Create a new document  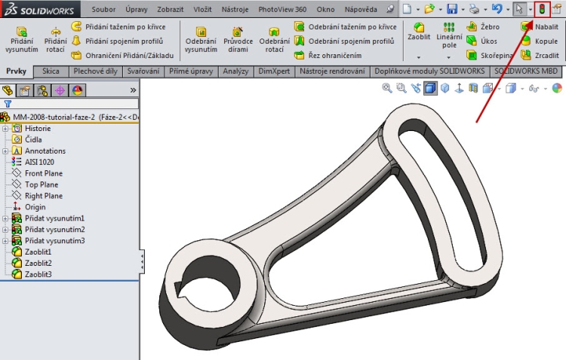coord(408,9)
